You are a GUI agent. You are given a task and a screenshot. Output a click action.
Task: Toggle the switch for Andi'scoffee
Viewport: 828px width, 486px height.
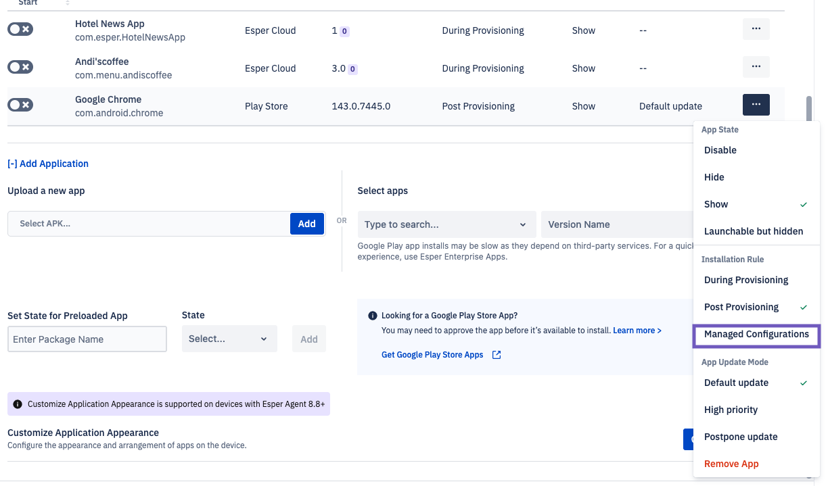point(20,67)
